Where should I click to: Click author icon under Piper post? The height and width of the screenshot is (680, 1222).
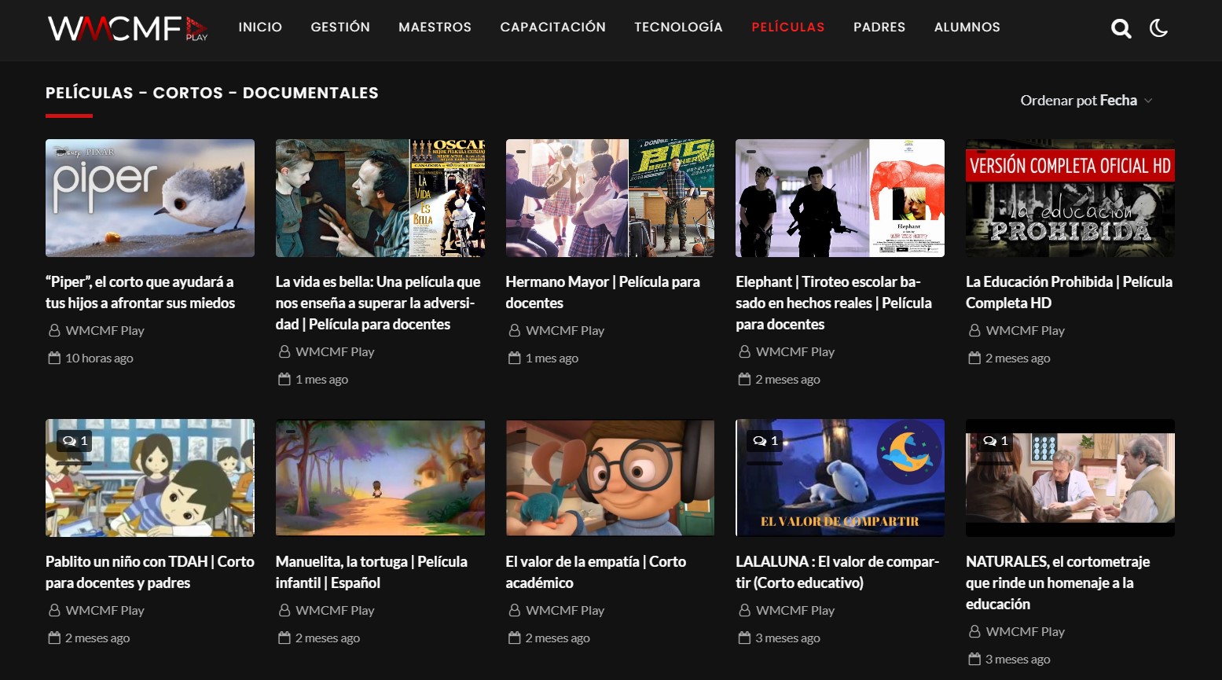54,331
